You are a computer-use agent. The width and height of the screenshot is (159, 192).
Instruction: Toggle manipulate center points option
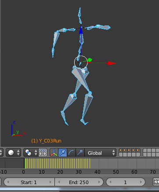43,153
